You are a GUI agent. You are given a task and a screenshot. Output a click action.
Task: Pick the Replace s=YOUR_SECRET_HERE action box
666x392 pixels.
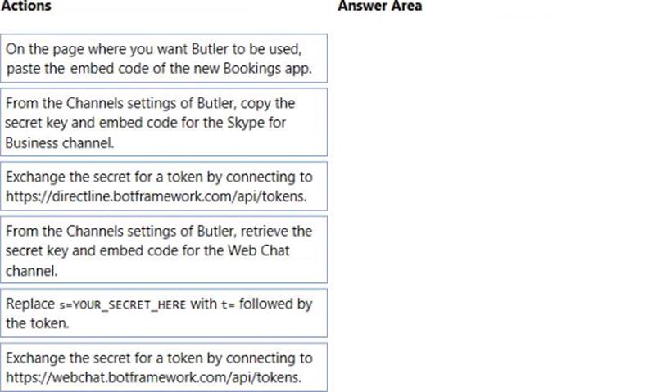[x=164, y=313]
